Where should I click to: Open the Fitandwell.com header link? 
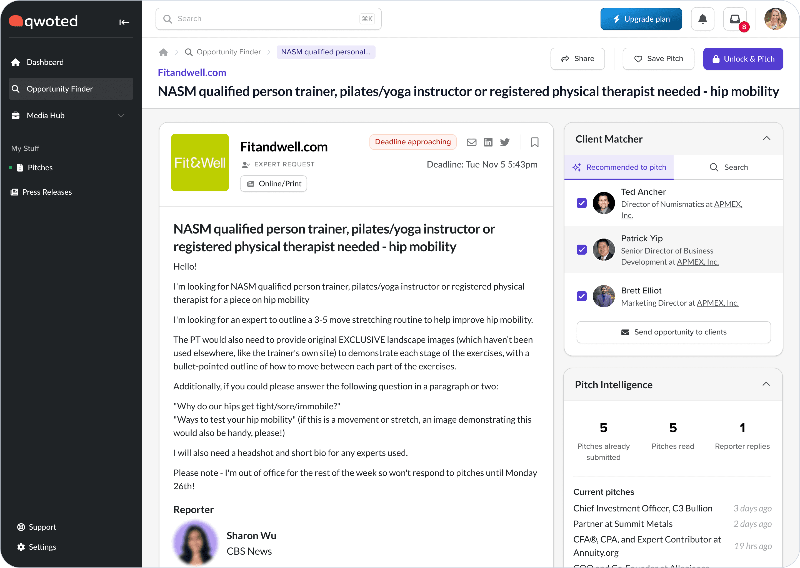[192, 72]
